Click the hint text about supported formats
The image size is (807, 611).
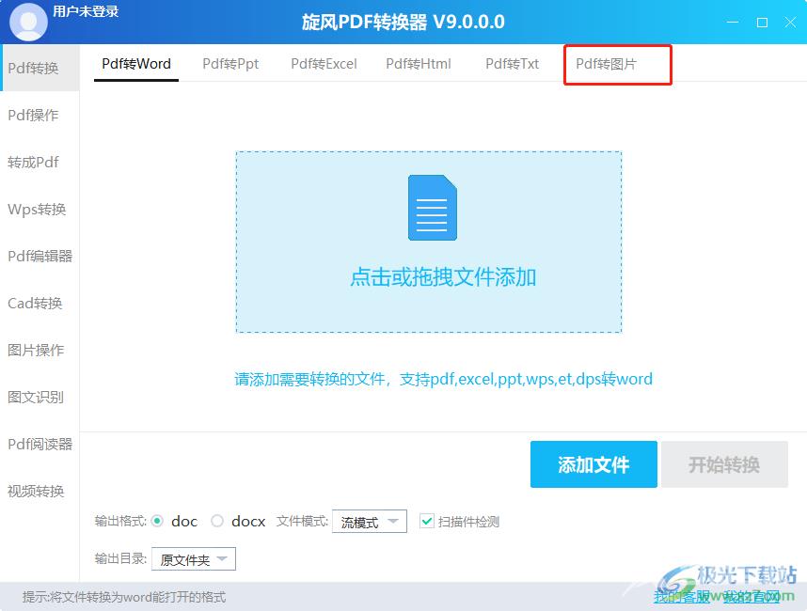443,379
